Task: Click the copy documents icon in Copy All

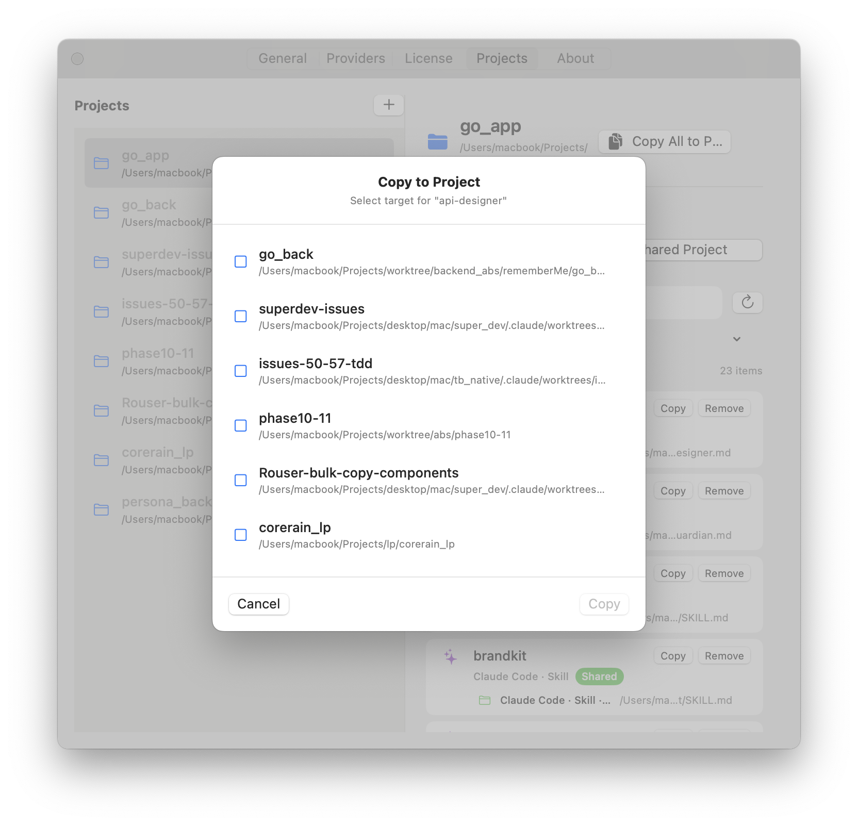Action: pos(615,141)
